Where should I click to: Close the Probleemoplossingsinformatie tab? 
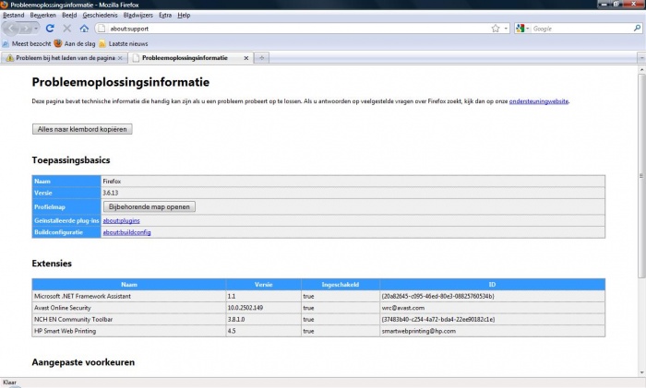coord(246,58)
